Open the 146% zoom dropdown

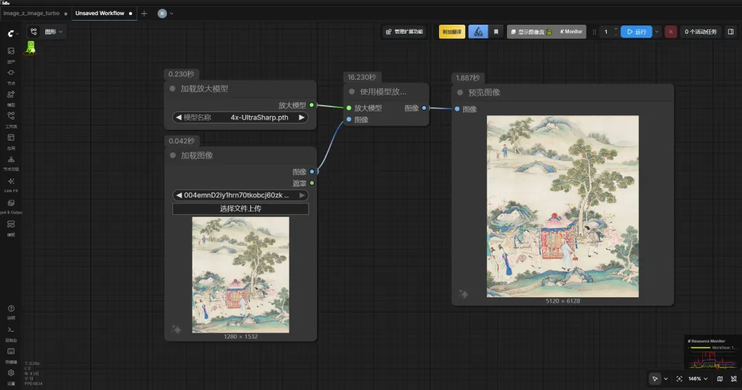point(698,378)
